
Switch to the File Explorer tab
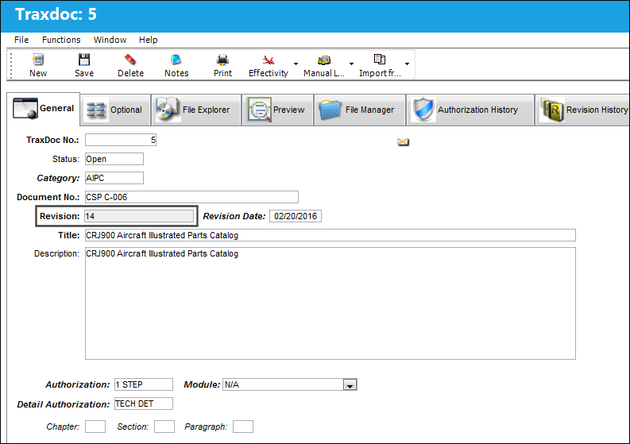pyautogui.click(x=196, y=110)
